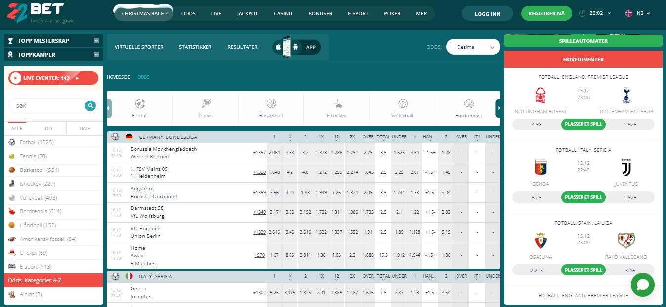Select the Ishockey icon in carousel
Screen dimensions: 666x307
[x=337, y=104]
